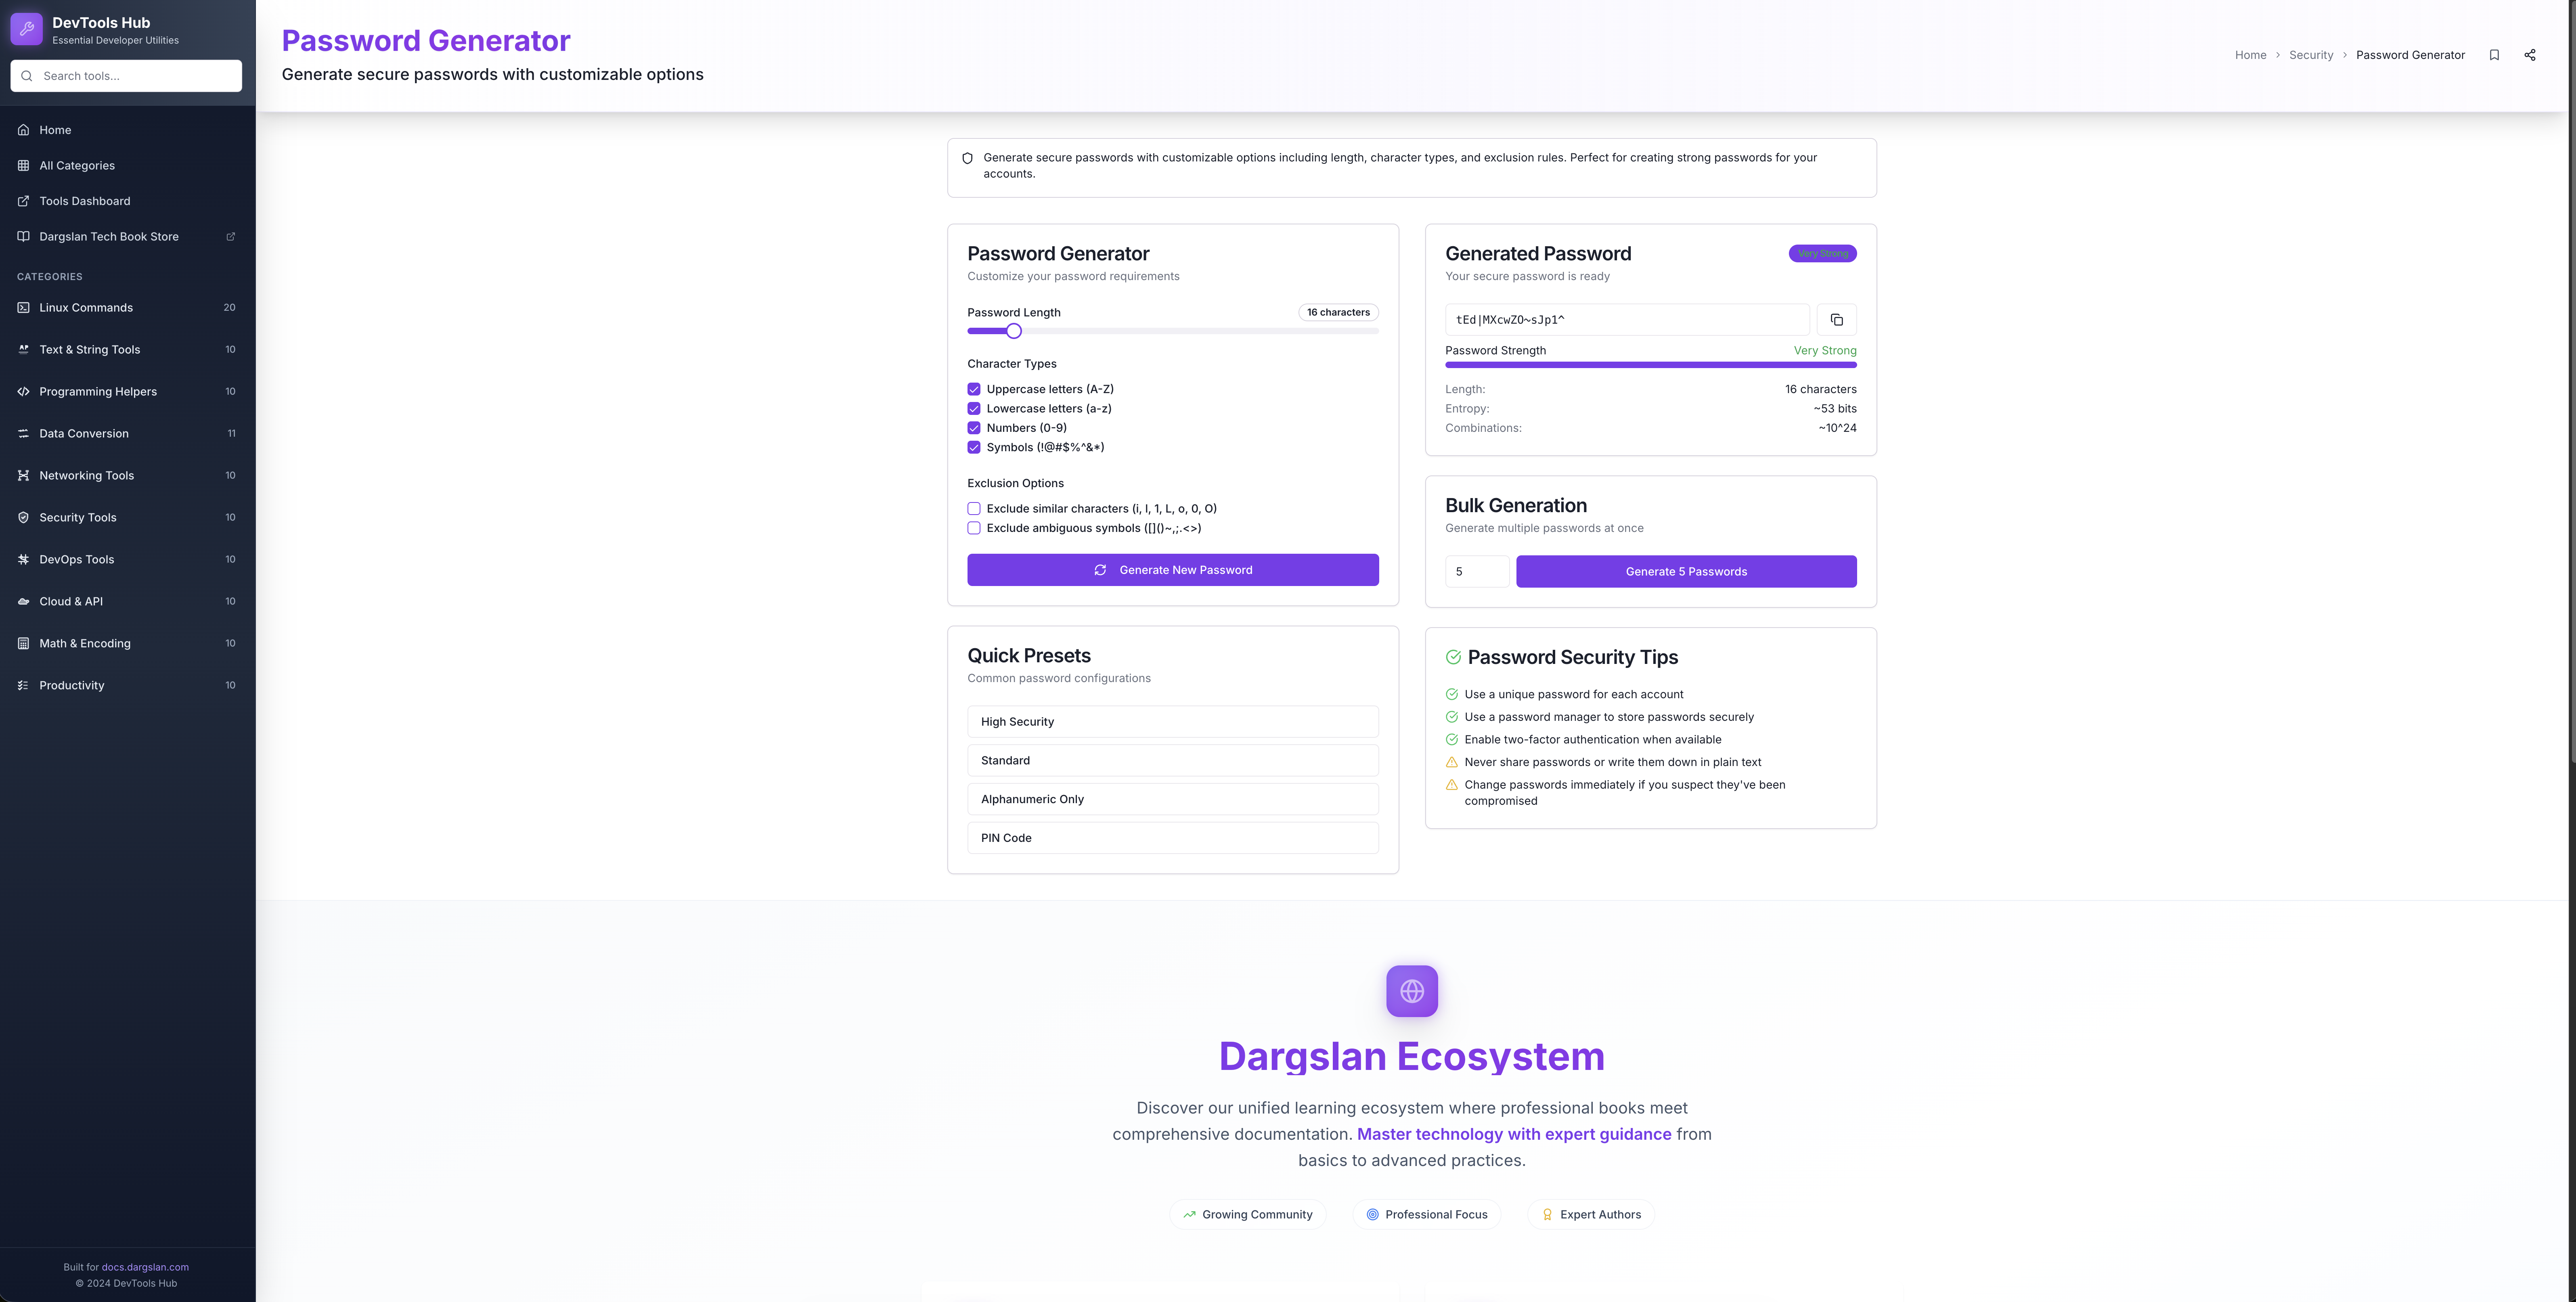The image size is (2576, 1302).
Task: Click the DevTools Hub wrench logo
Action: [27, 29]
